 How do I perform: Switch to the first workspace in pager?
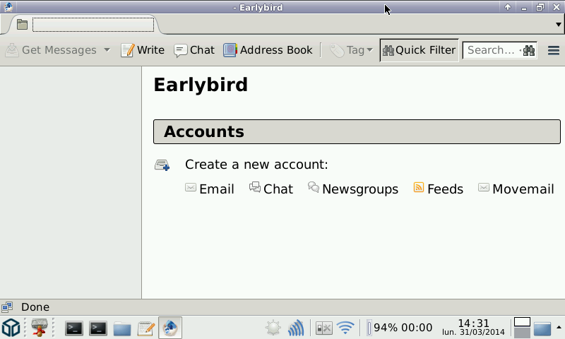[522, 322]
